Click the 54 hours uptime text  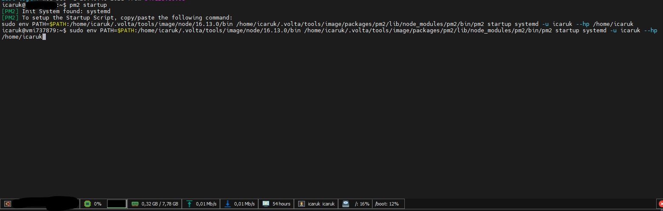281,204
